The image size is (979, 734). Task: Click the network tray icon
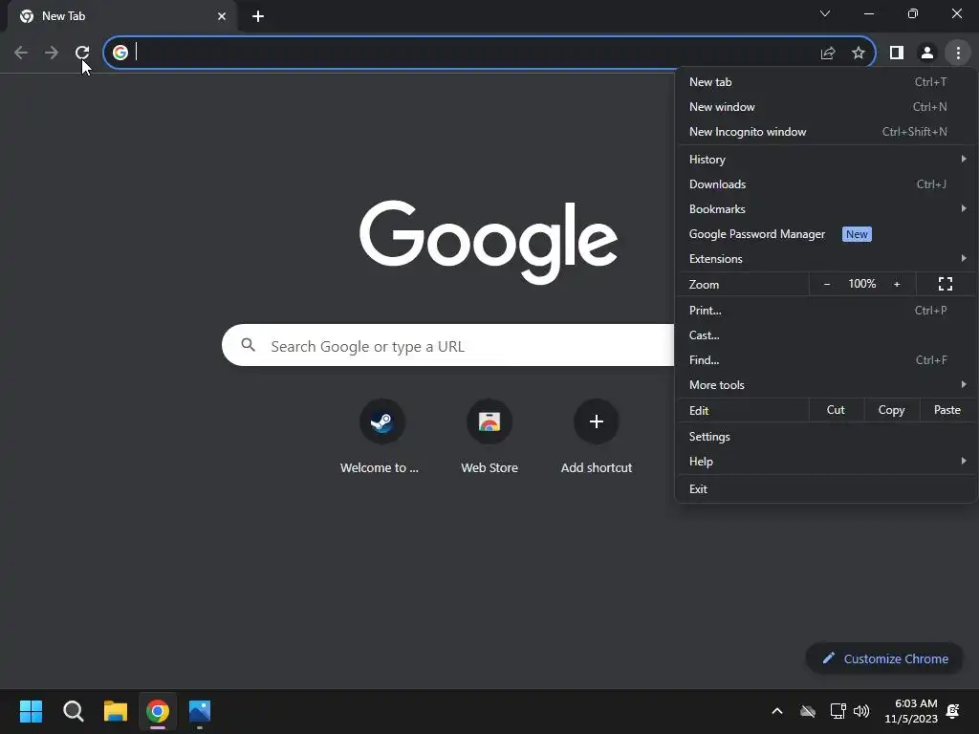(838, 711)
